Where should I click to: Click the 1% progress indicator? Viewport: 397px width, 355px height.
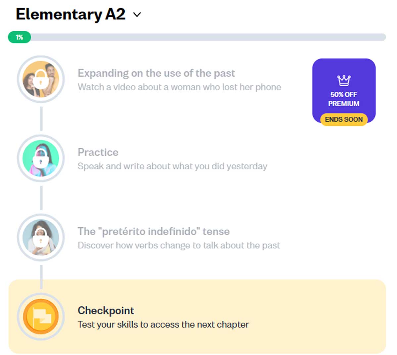coord(19,37)
